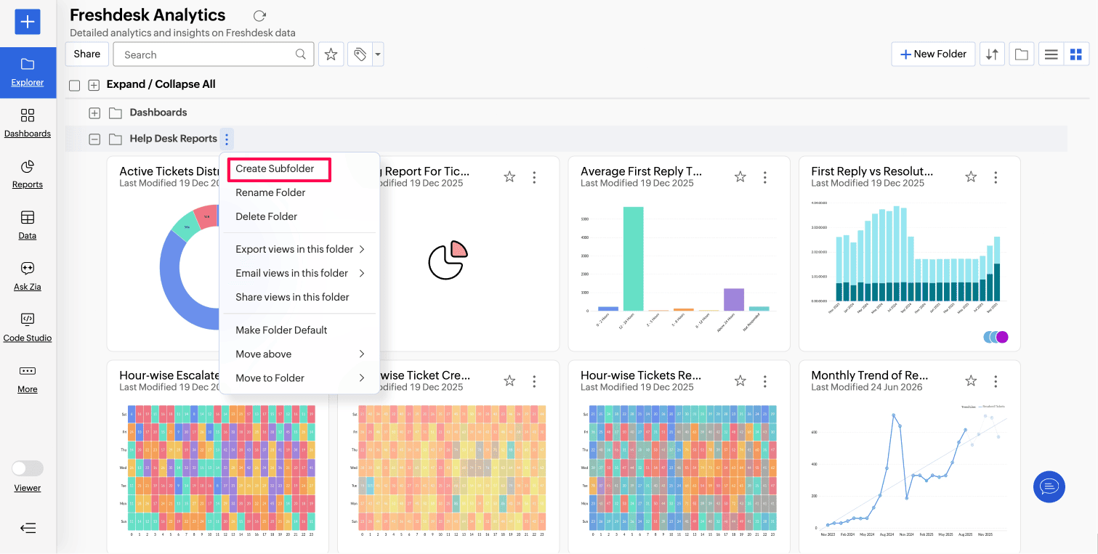
Task: Expand Move to Folder submenu
Action: pos(299,378)
